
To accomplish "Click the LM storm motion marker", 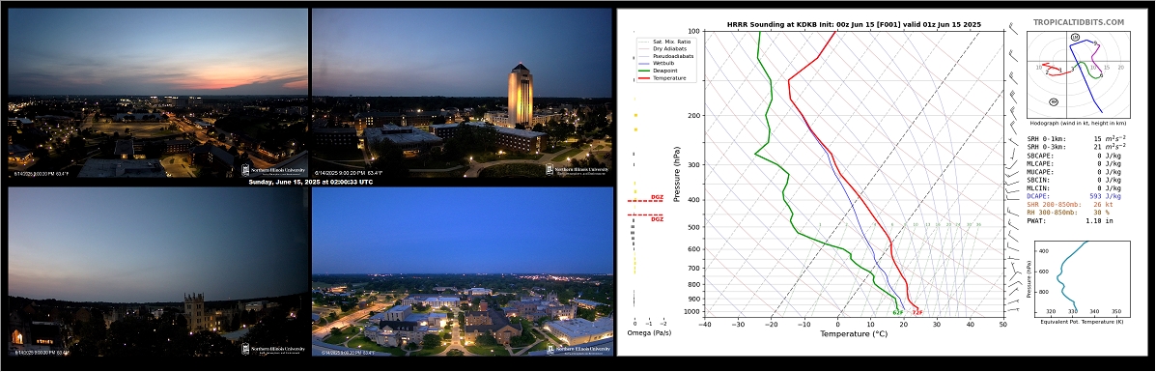I will point(1075,37).
